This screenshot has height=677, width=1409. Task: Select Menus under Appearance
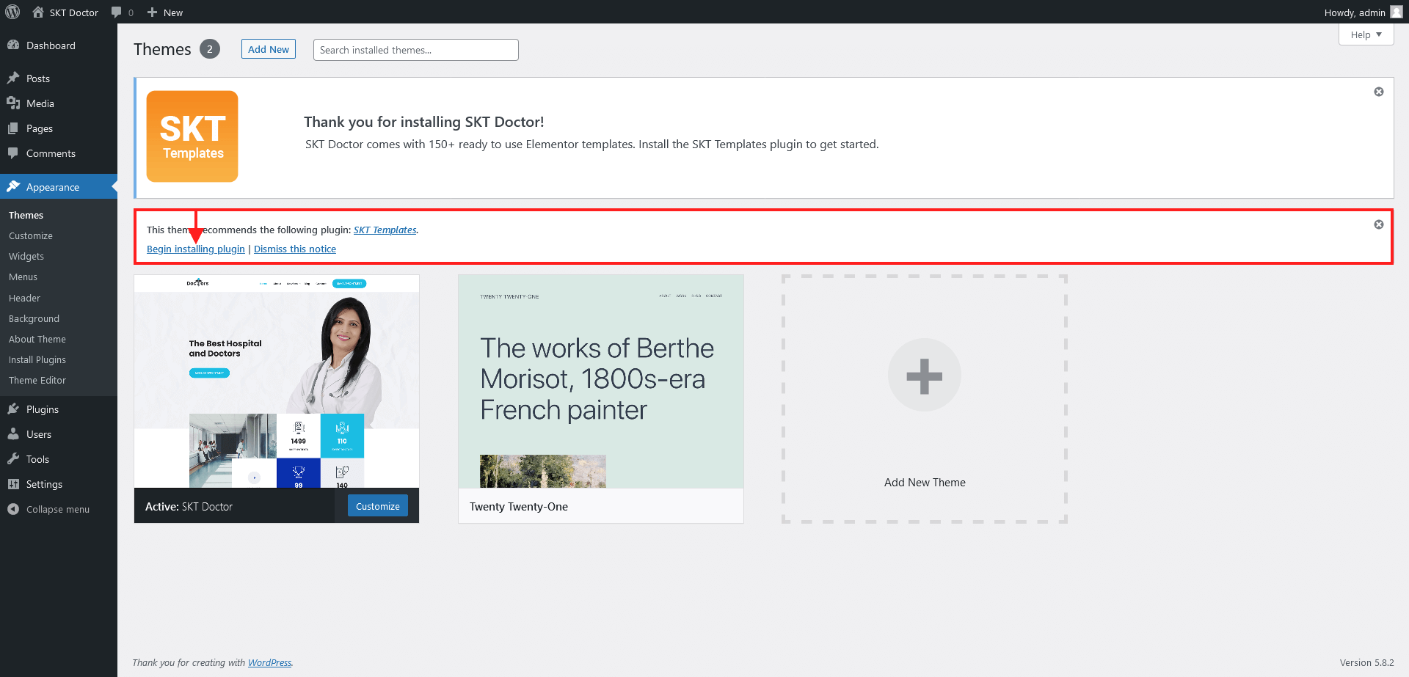(23, 277)
